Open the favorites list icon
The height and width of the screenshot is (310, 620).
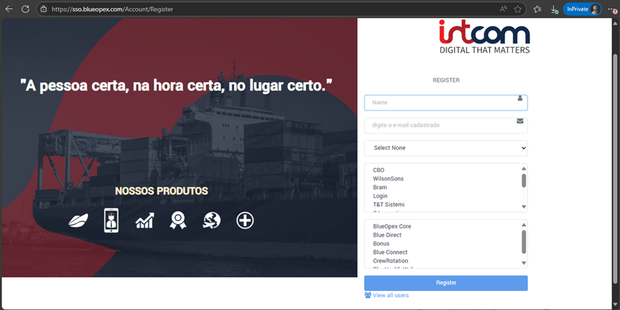tap(537, 9)
